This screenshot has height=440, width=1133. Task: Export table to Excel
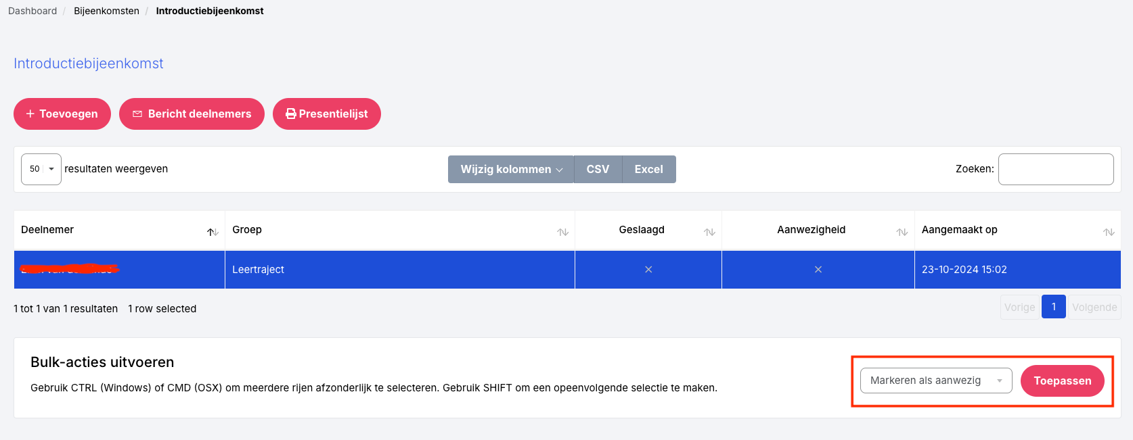coord(648,170)
